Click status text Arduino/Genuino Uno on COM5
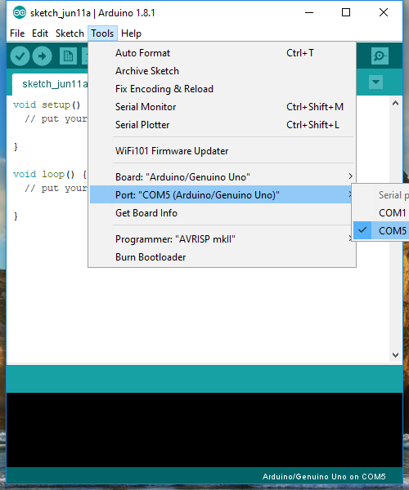This screenshot has height=490, width=409. pyautogui.click(x=324, y=477)
